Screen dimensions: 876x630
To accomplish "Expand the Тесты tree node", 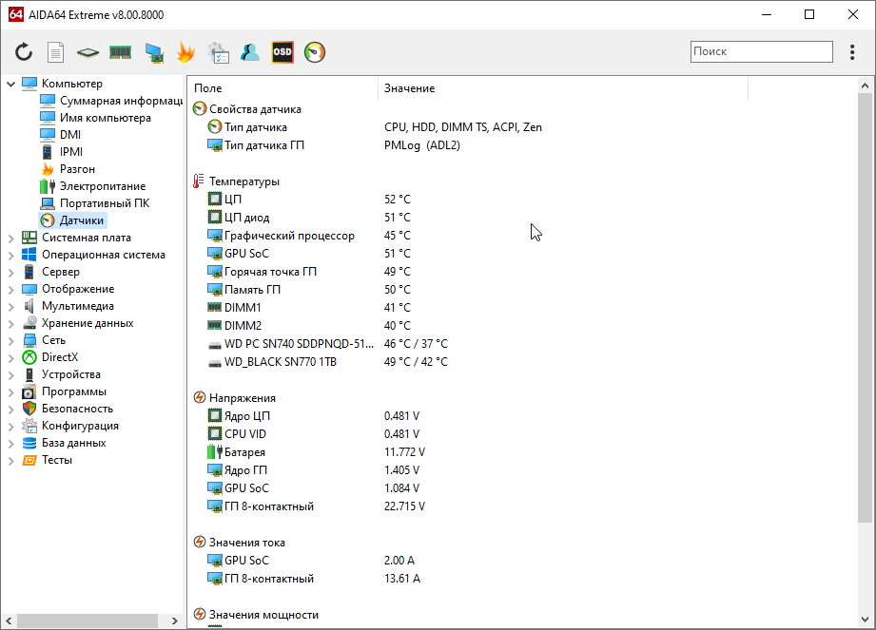I will point(10,461).
